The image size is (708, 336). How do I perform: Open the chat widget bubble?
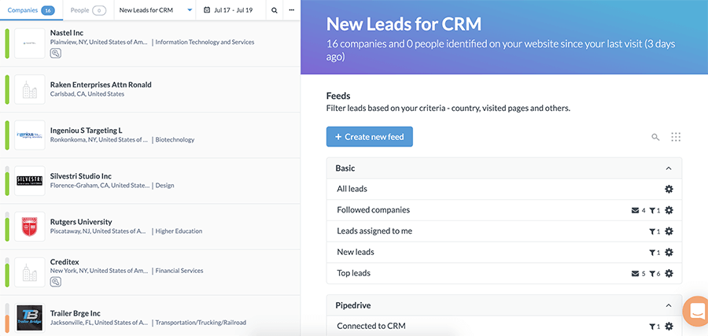[x=696, y=311]
